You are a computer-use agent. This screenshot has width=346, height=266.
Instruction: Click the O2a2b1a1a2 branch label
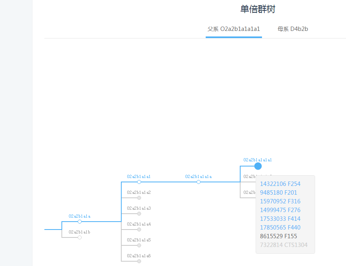click(139, 193)
